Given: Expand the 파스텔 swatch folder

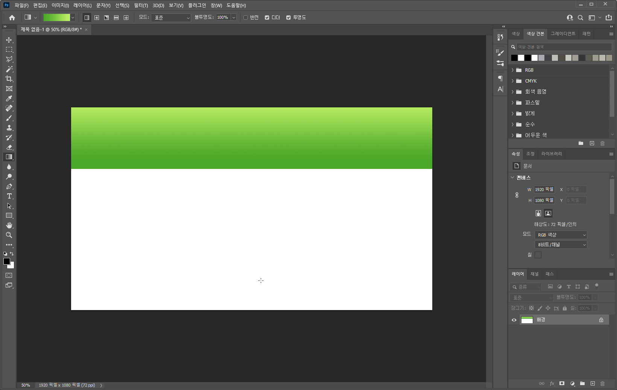Looking at the screenshot, I should point(512,102).
